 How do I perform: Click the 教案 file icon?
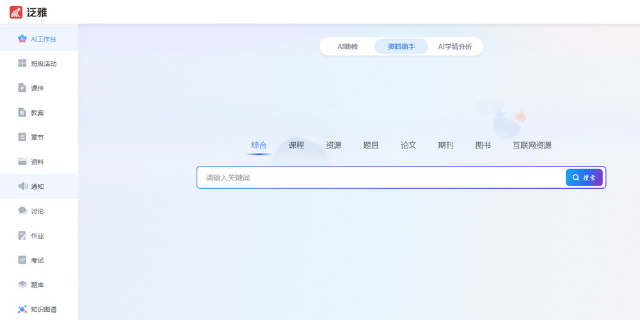pos(22,113)
